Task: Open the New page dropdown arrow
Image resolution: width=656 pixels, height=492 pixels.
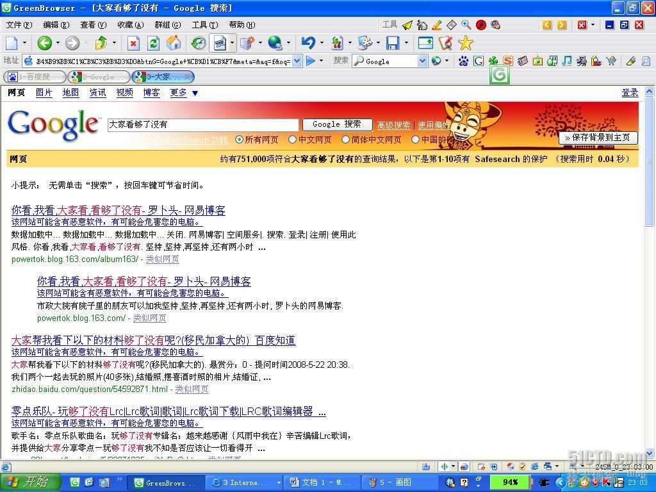Action: [24, 43]
